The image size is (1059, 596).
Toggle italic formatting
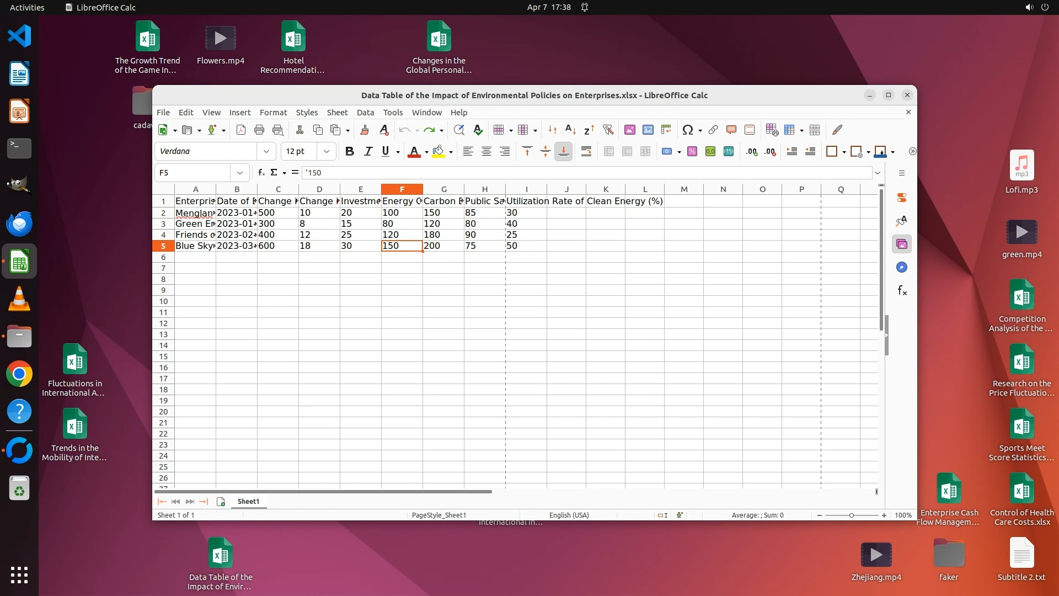tap(368, 152)
